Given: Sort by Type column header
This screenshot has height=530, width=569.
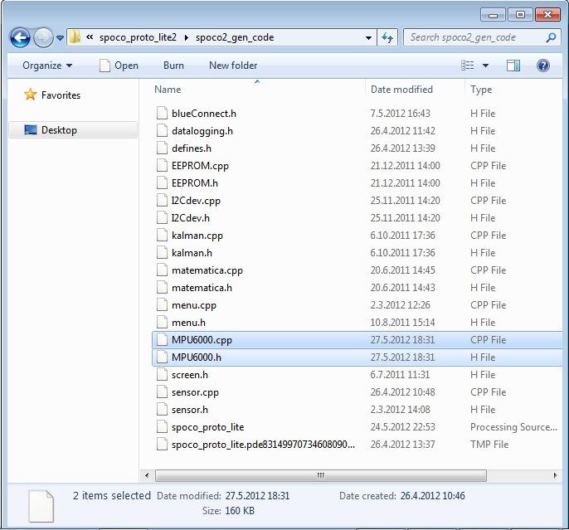Looking at the screenshot, I should tap(481, 90).
